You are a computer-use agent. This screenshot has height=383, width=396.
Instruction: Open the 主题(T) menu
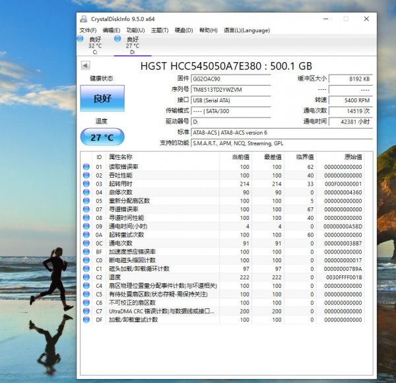point(160,30)
